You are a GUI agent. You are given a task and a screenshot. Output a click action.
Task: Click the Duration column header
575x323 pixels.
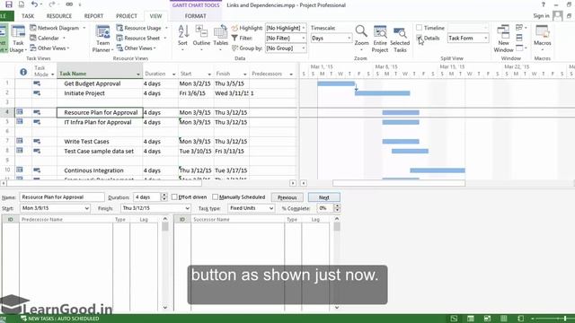click(x=160, y=74)
